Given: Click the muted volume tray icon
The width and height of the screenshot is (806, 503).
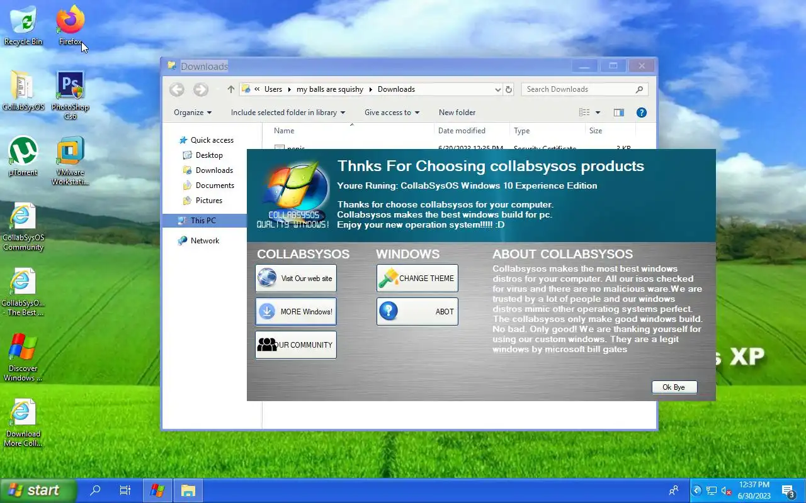Looking at the screenshot, I should [726, 491].
